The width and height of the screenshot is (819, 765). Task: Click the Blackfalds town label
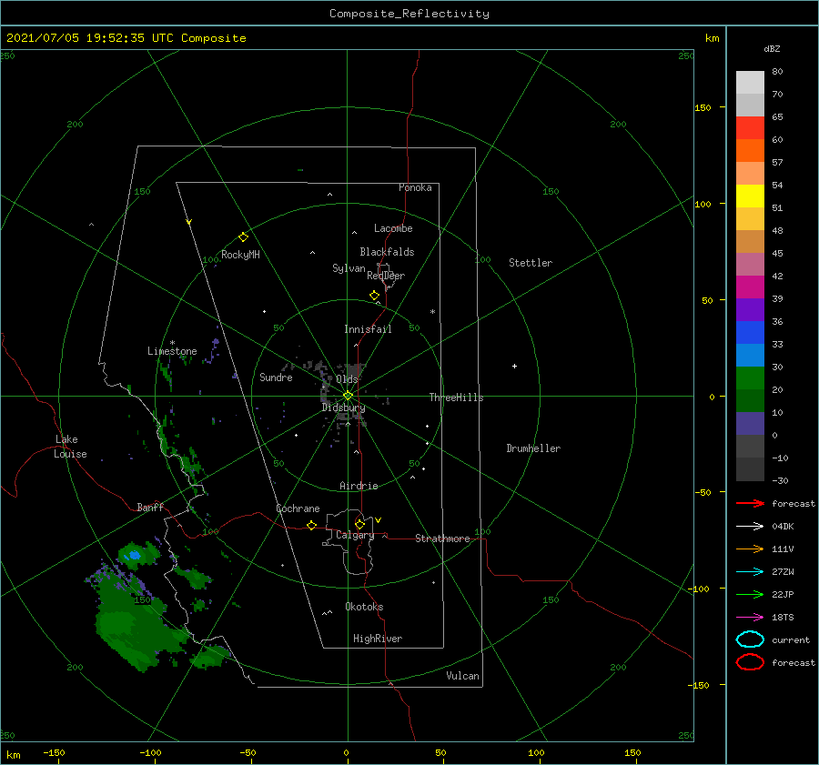387,252
